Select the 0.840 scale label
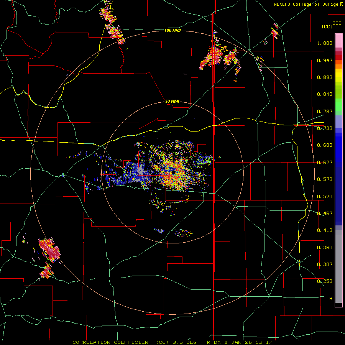Viewport: 345px width, 345px height. pos(325,94)
